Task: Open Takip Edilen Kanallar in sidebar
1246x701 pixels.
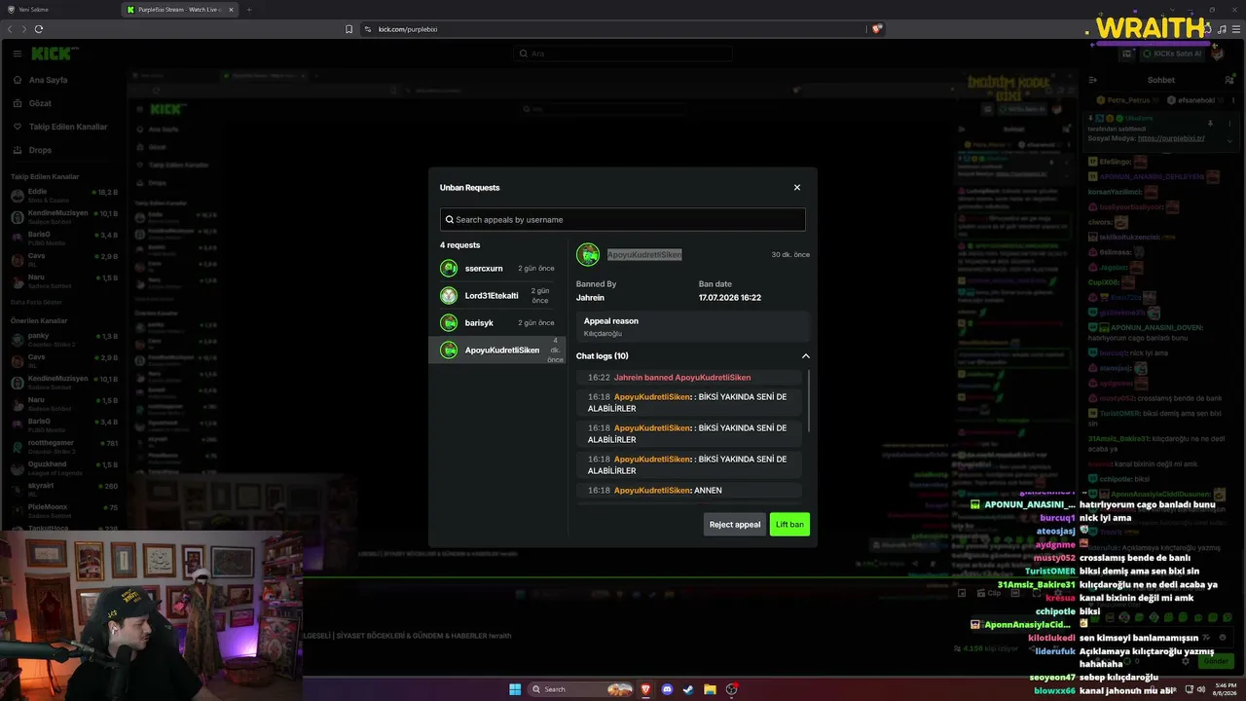Action: coord(68,127)
